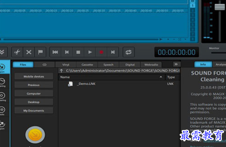Switch to the Webradio tab

coord(151,65)
